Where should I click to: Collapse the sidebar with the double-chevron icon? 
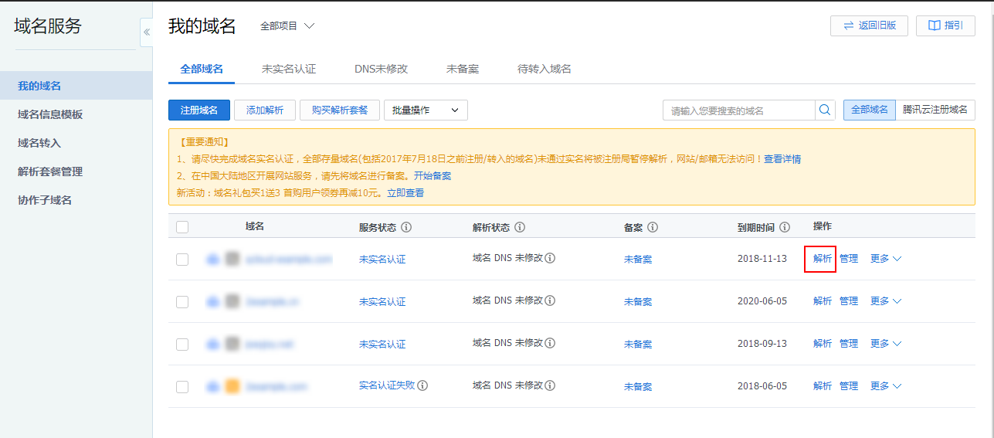coord(147,32)
